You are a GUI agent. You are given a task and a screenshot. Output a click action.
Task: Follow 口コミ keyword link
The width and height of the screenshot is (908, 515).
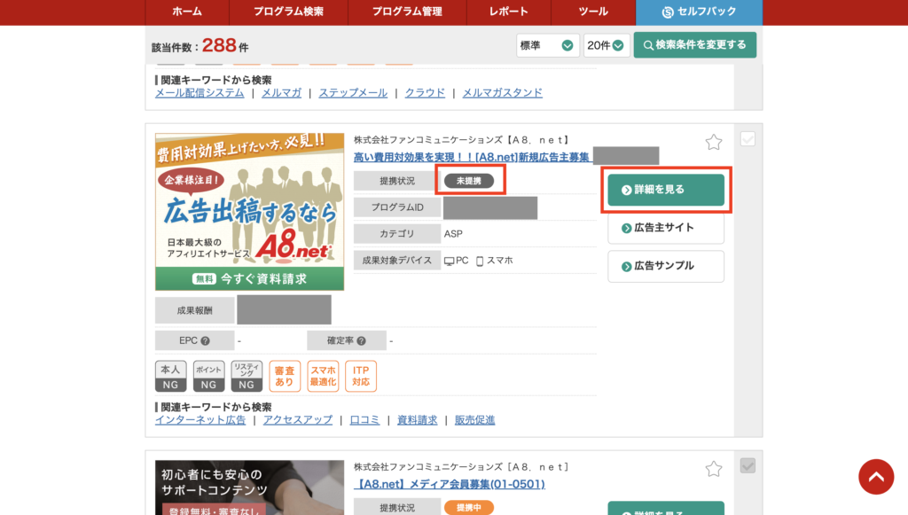click(x=364, y=420)
